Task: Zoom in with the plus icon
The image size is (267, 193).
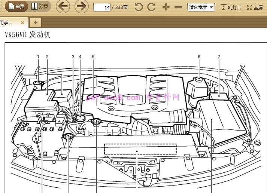Action: (x=166, y=7)
